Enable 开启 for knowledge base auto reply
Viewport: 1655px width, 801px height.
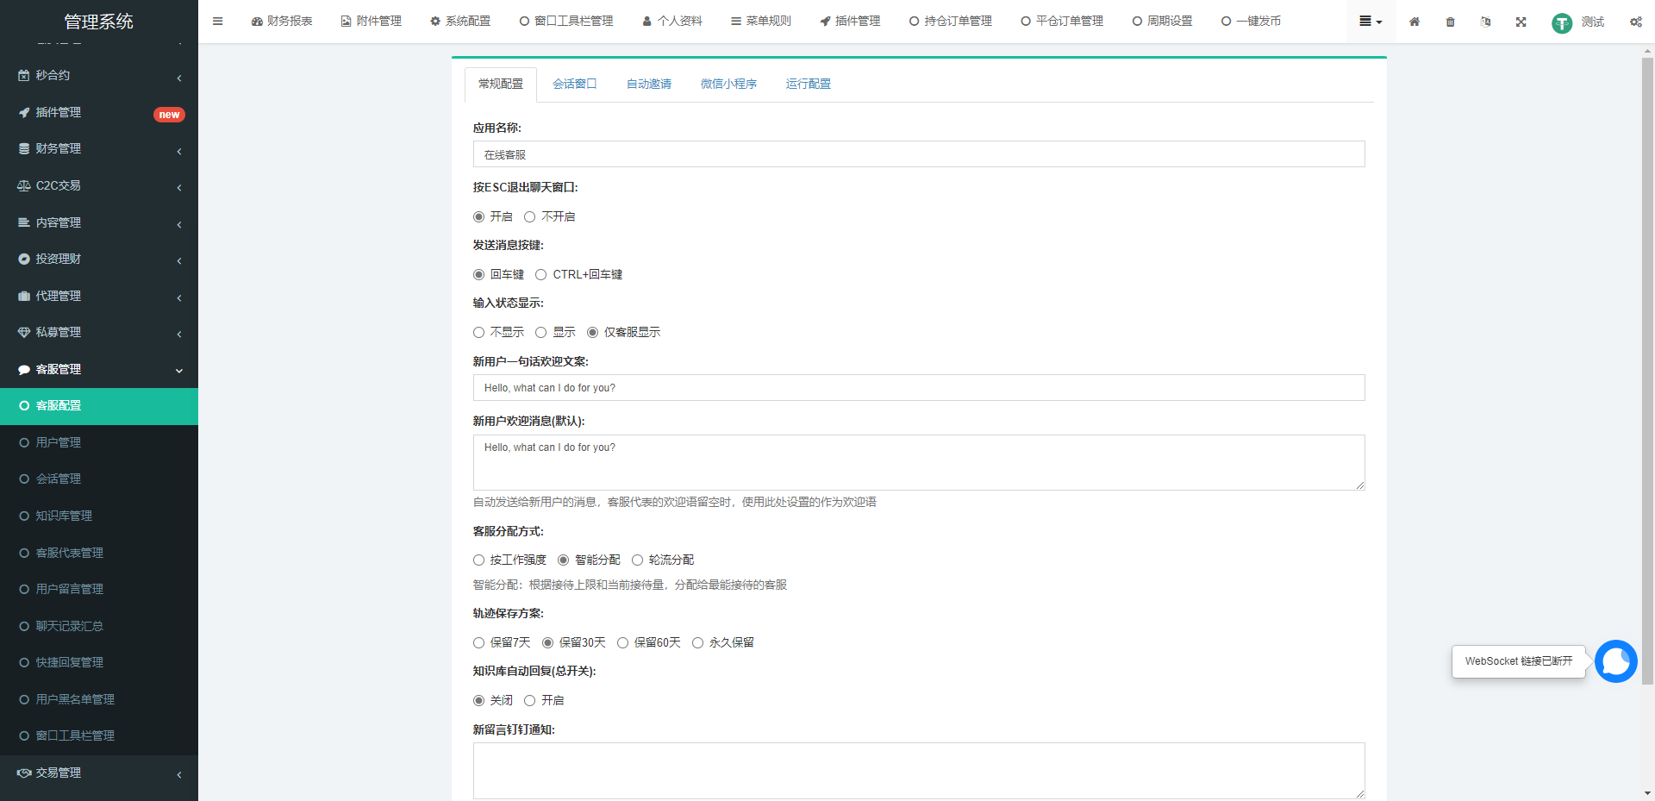pos(529,701)
